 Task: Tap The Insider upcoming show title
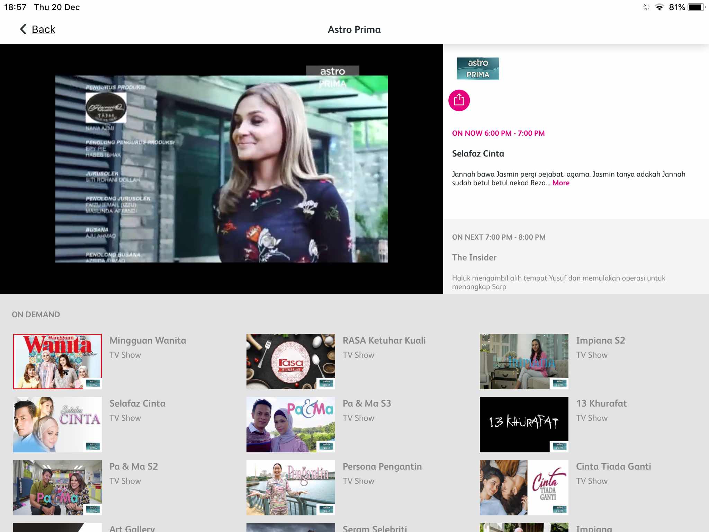(x=474, y=257)
